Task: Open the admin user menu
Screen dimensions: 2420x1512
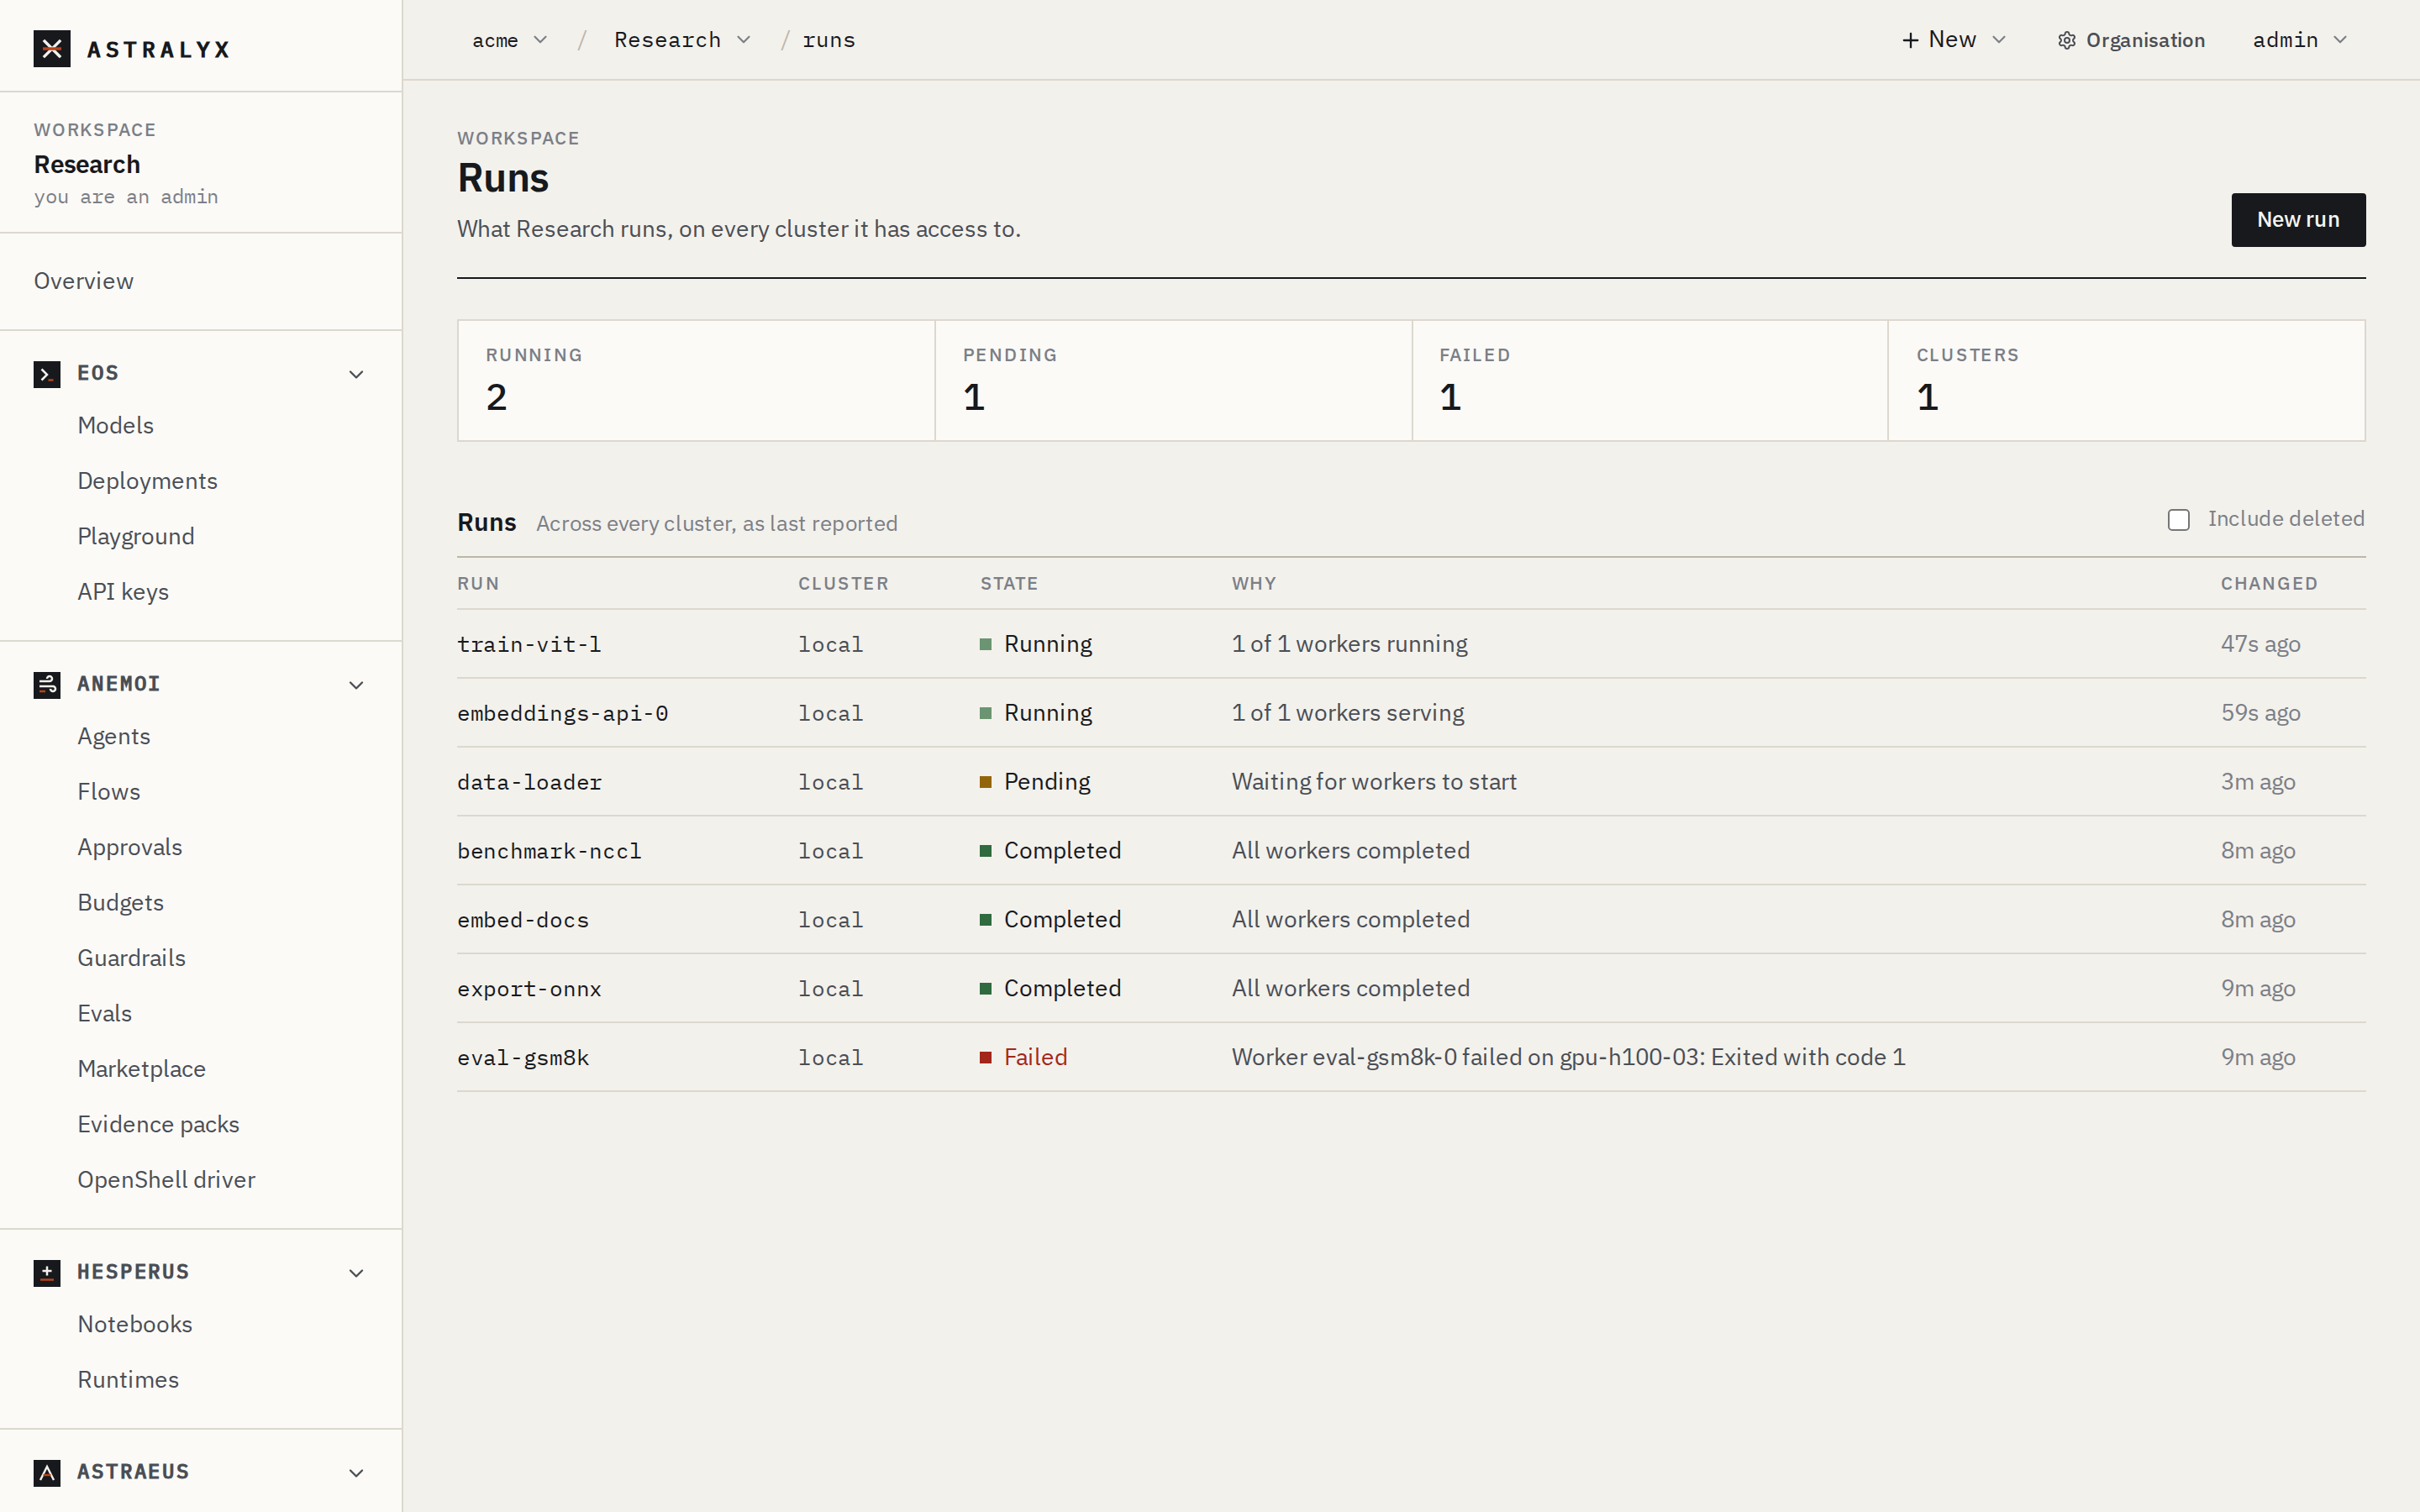Action: tap(2300, 40)
